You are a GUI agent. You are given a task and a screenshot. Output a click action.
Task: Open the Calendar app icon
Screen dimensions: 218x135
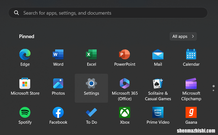[191, 54]
